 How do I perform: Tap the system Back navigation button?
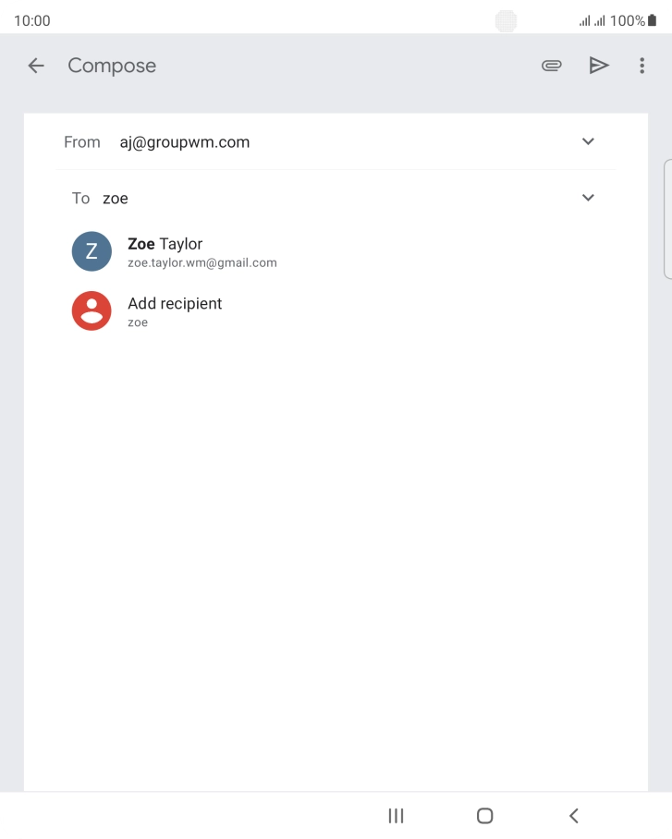click(x=573, y=816)
